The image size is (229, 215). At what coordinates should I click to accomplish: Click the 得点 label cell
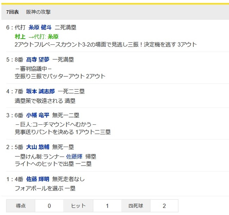click(x=20, y=206)
